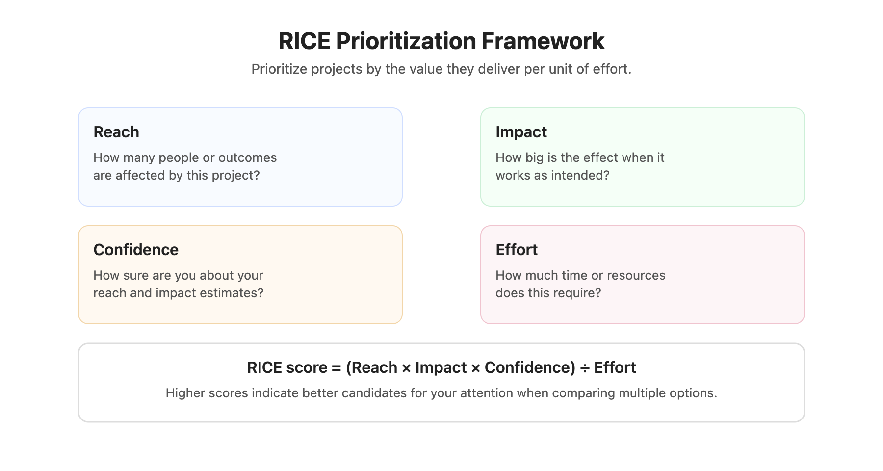The width and height of the screenshot is (883, 471).
Task: Click the Effort card heading
Action: pyautogui.click(x=517, y=250)
